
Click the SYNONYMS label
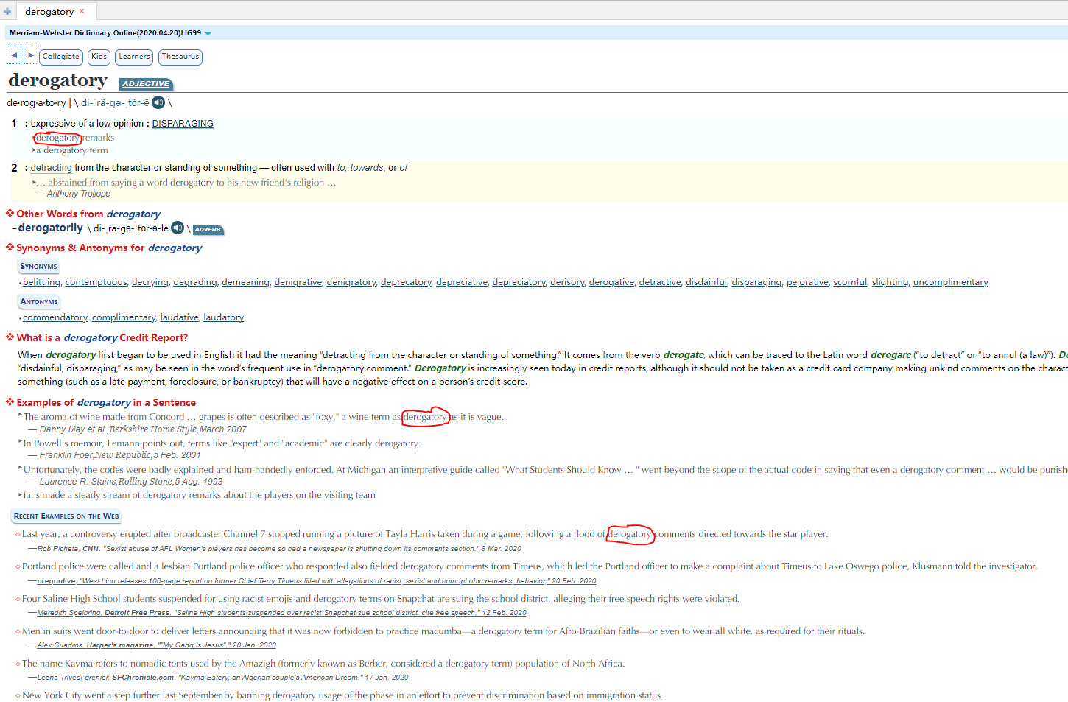tap(38, 267)
